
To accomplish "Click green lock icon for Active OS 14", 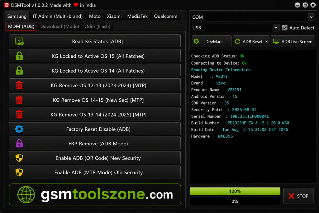I will [19, 70].
